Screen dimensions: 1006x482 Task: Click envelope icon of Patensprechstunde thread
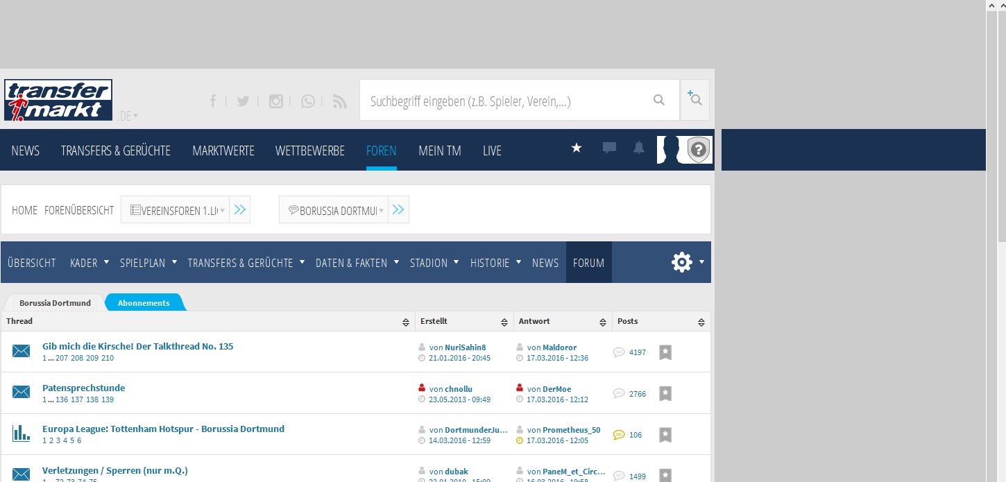click(21, 393)
